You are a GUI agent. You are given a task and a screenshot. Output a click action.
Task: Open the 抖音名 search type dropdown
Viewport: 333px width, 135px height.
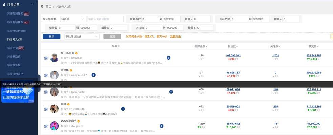tap(73, 19)
